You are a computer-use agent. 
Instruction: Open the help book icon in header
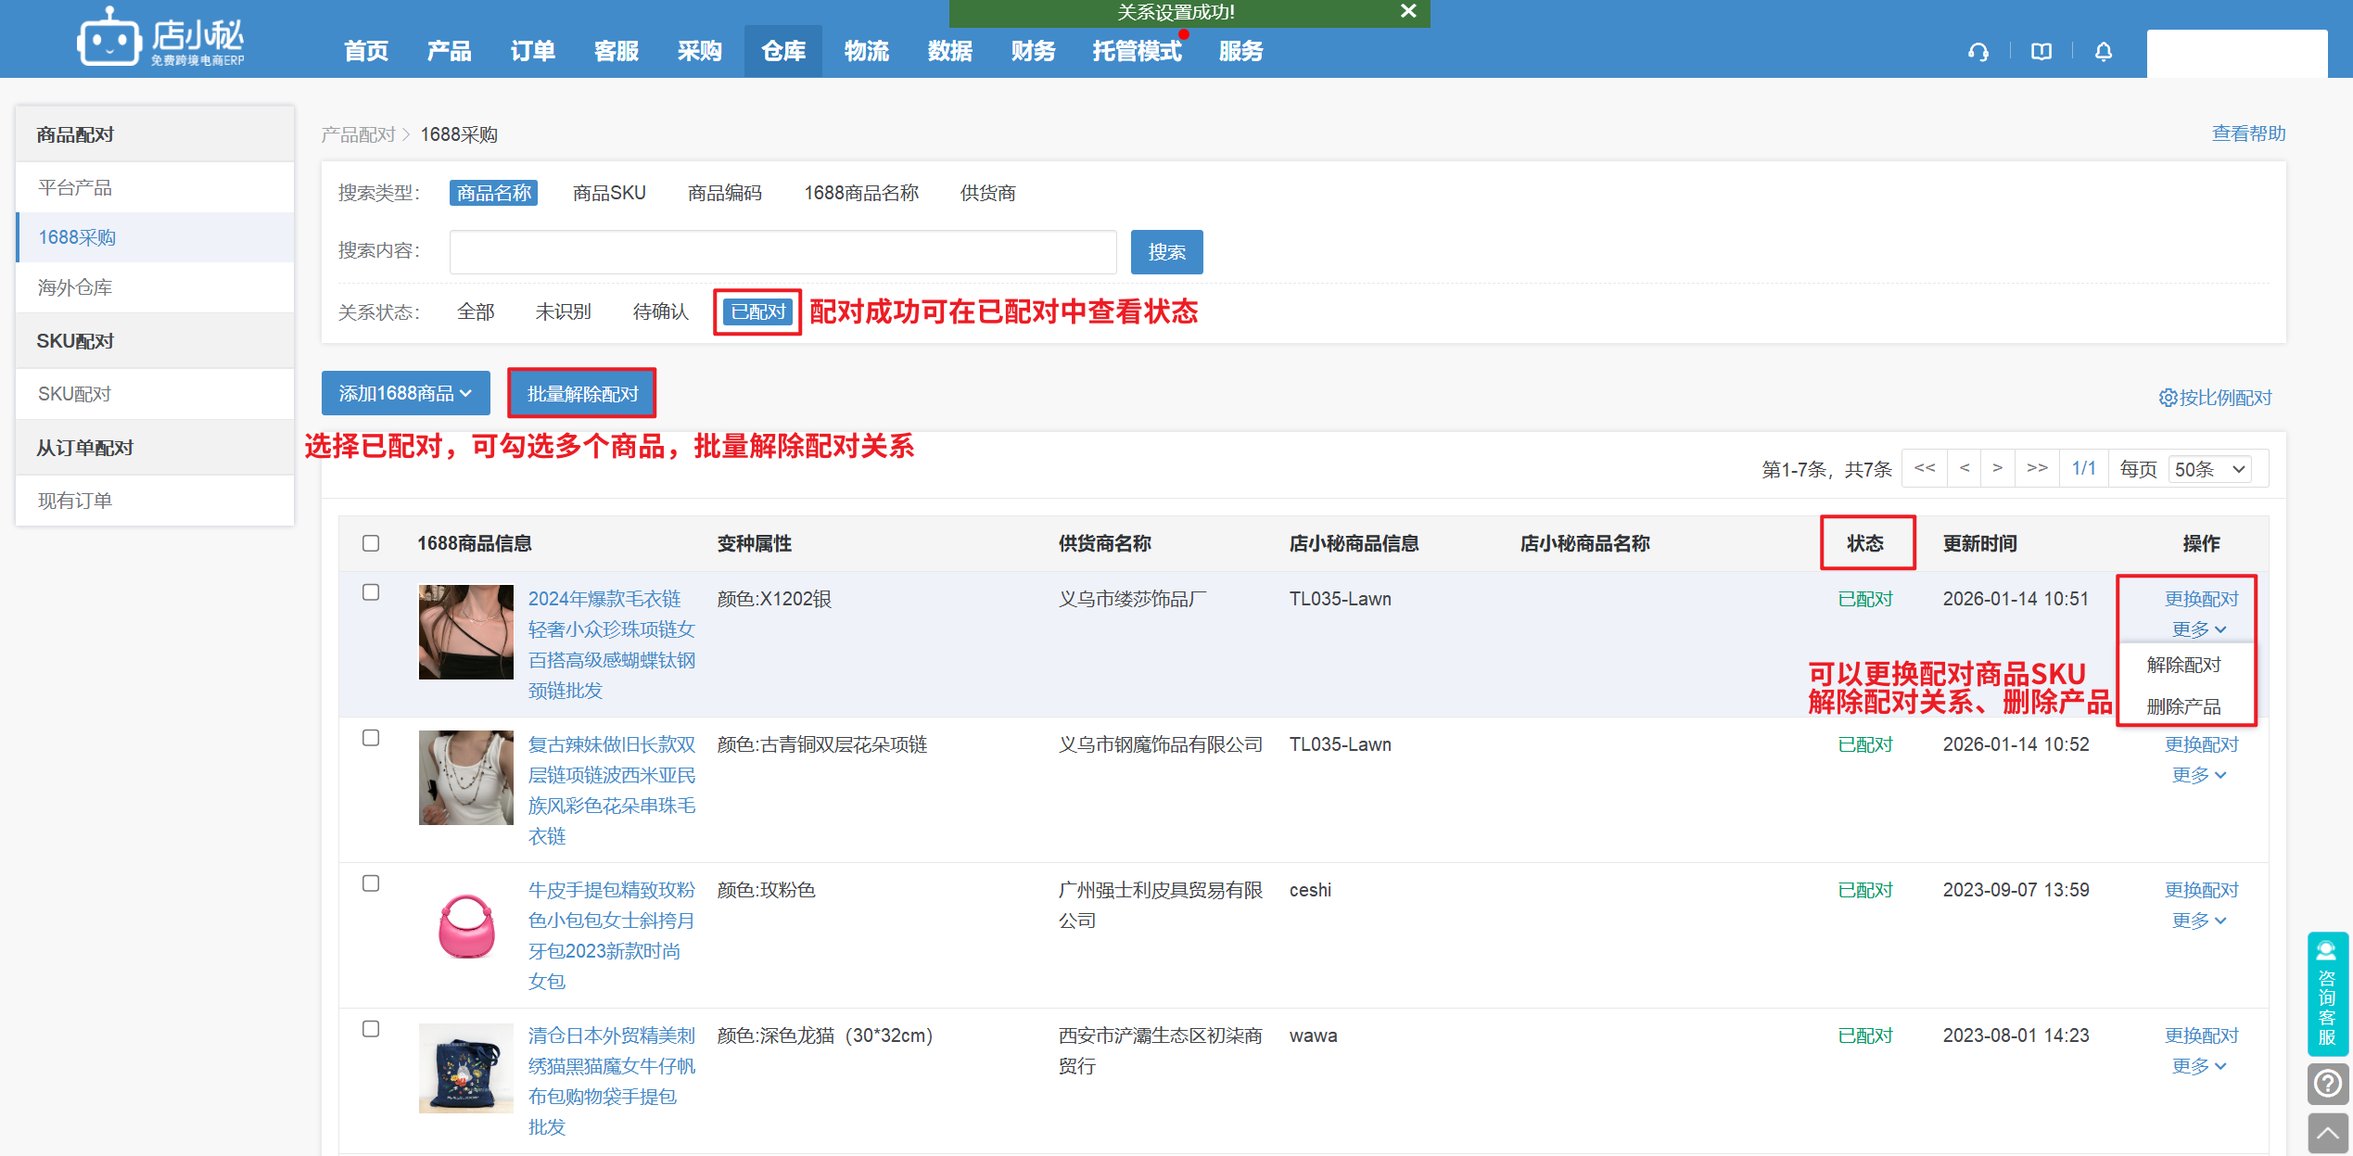point(2041,52)
